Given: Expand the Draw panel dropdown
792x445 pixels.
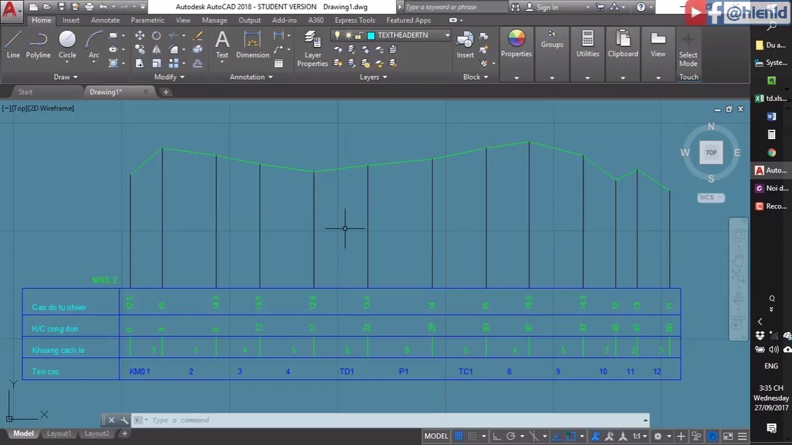Looking at the screenshot, I should [66, 77].
